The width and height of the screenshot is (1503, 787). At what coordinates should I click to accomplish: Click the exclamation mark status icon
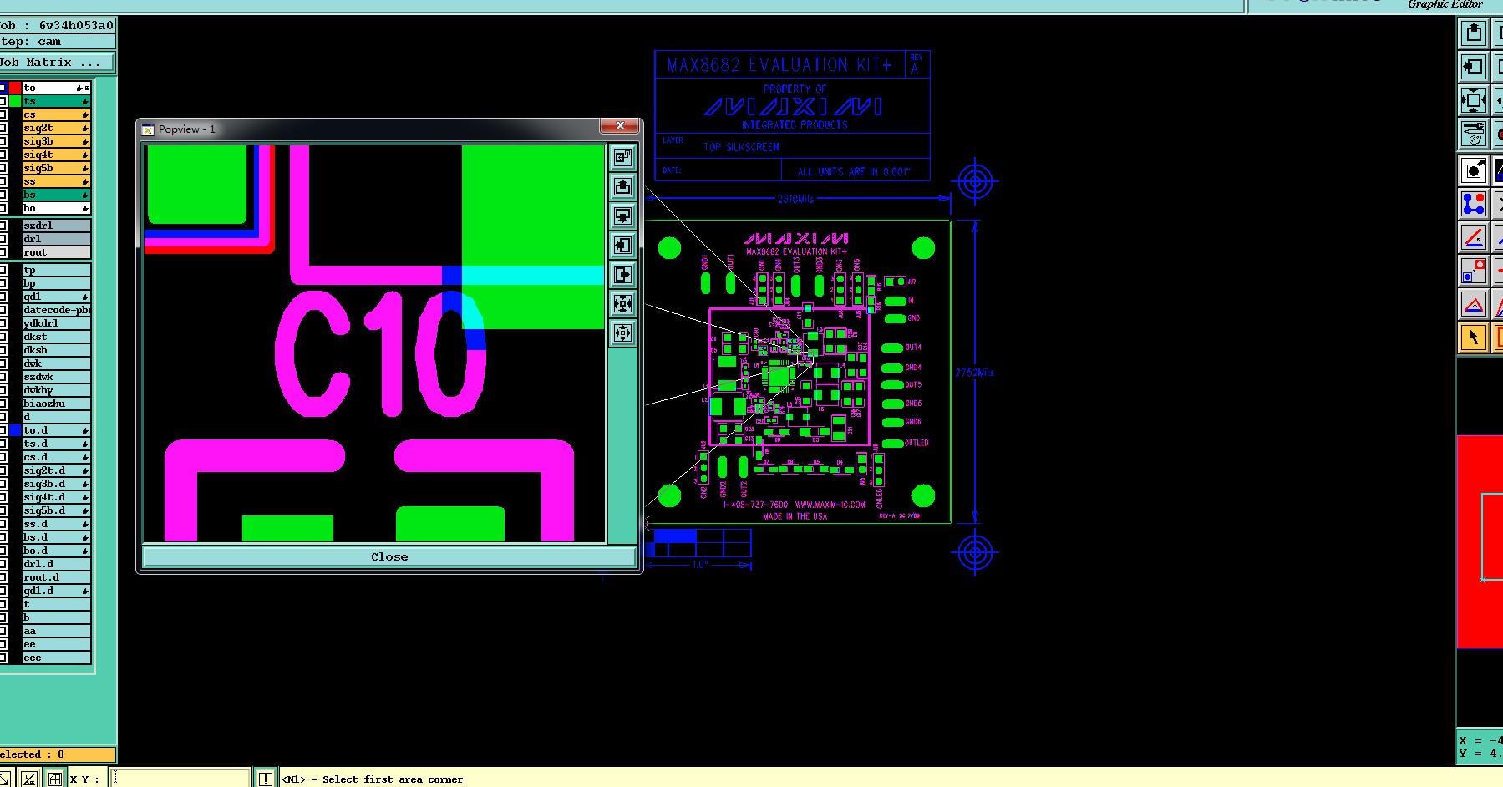coord(265,779)
